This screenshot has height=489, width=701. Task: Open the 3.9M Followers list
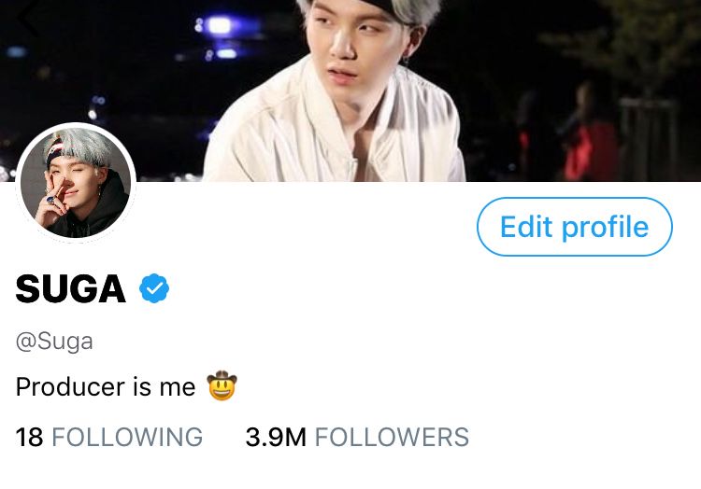(357, 437)
